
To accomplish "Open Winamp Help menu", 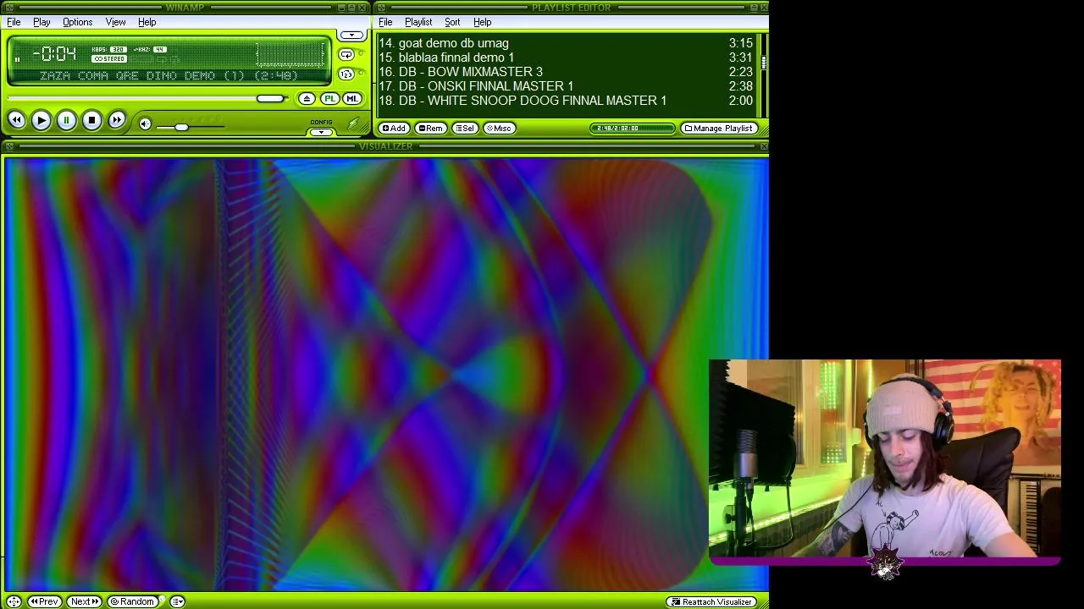I will 147,22.
